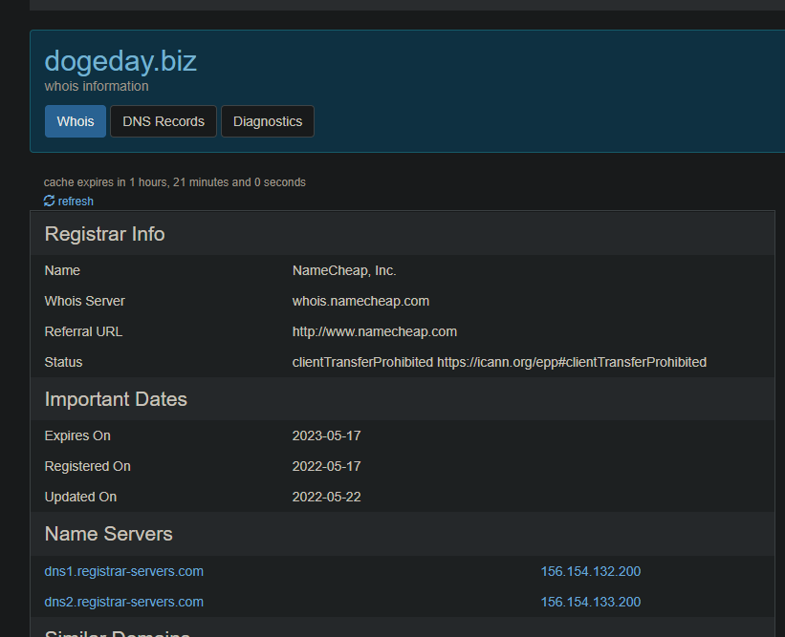Click the Registered On date 2022-05-17
The width and height of the screenshot is (785, 637).
coord(326,466)
